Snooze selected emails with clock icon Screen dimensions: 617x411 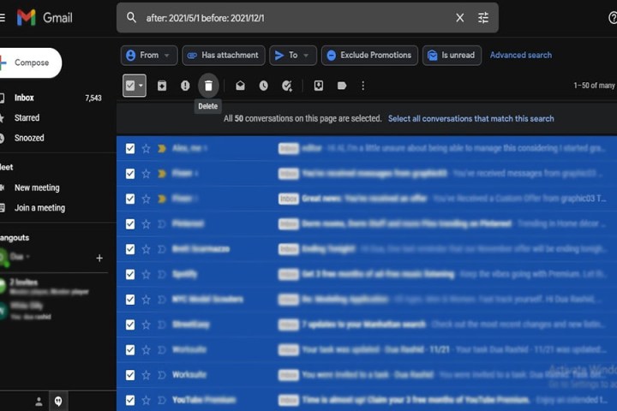click(x=264, y=86)
